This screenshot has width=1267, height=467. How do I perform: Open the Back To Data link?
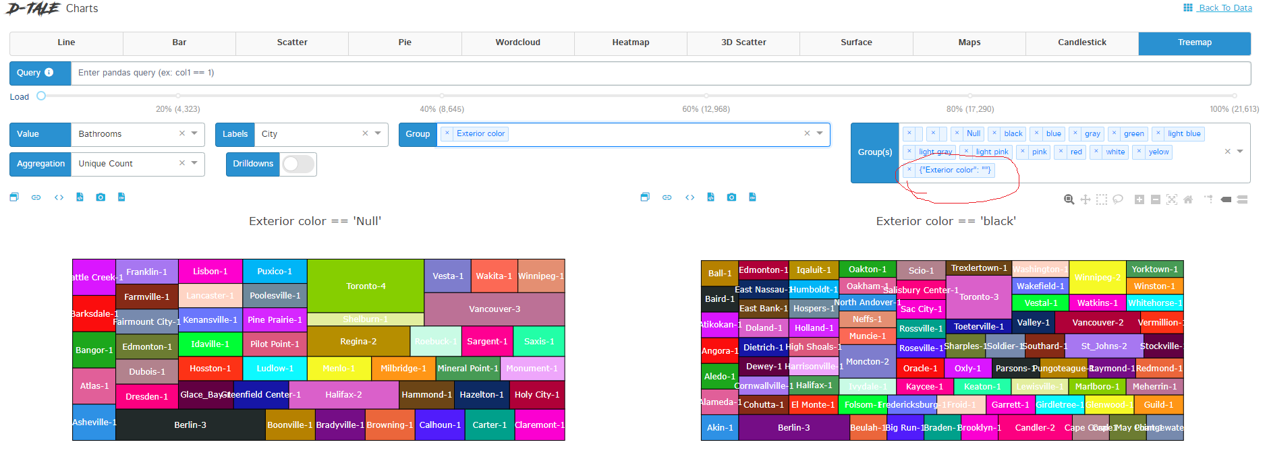click(x=1225, y=8)
